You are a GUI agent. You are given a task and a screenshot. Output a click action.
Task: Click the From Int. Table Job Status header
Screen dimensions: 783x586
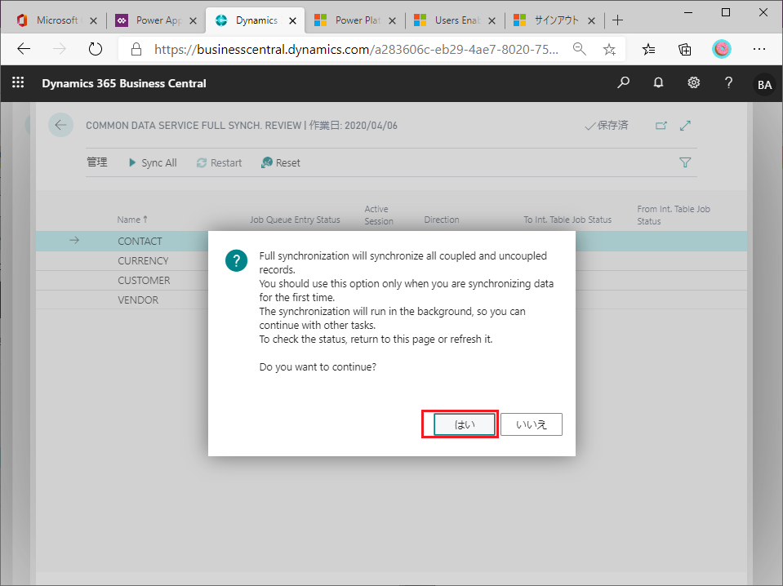click(x=673, y=215)
